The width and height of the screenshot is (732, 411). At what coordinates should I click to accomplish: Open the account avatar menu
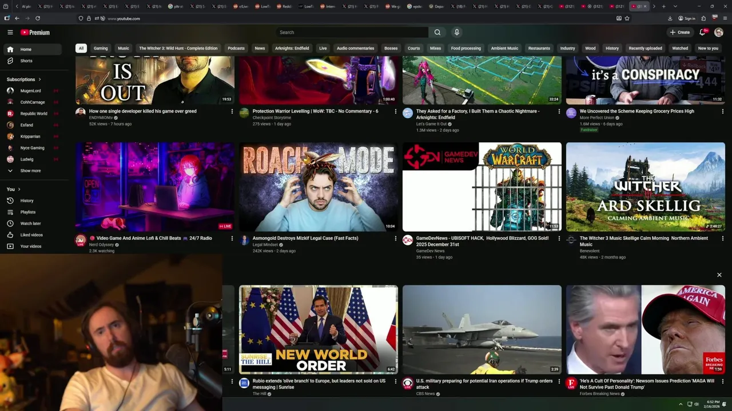(719, 33)
